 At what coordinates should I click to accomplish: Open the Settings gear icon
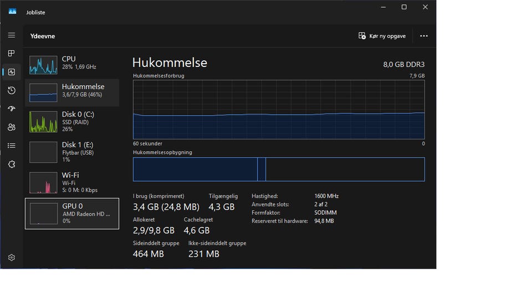[12, 257]
